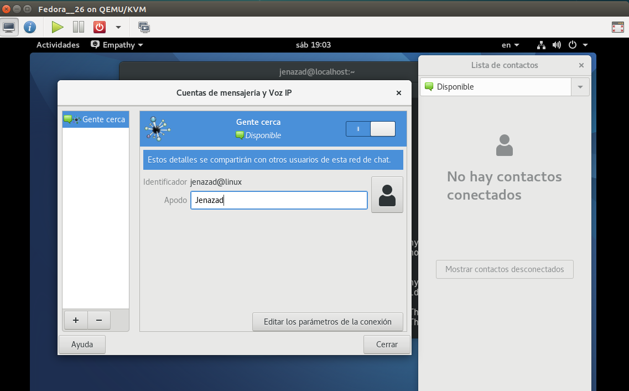
Task: Open the VM snapshots manager icon
Action: point(144,27)
